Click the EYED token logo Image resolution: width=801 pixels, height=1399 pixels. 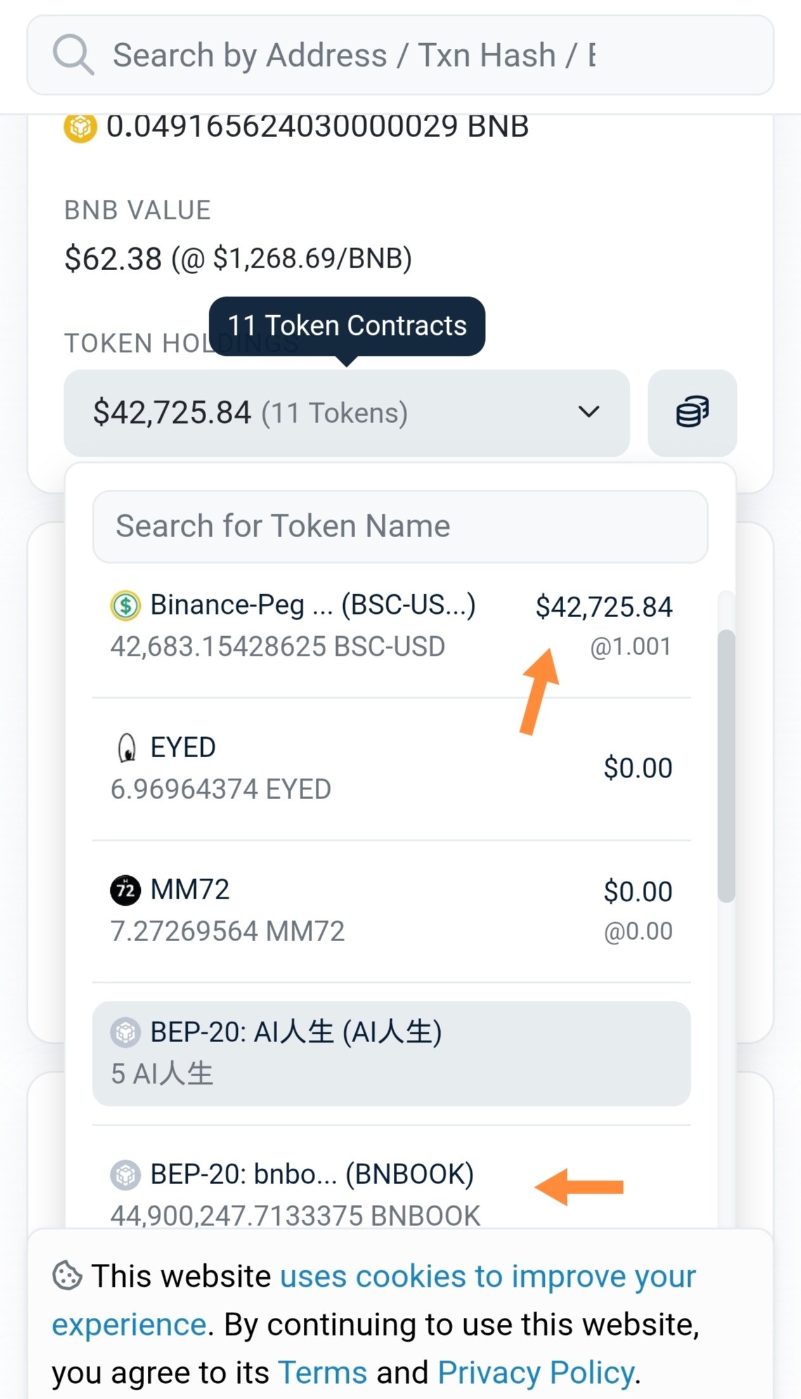[127, 748]
